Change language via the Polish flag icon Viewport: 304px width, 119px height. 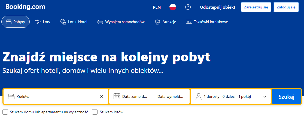tap(172, 7)
